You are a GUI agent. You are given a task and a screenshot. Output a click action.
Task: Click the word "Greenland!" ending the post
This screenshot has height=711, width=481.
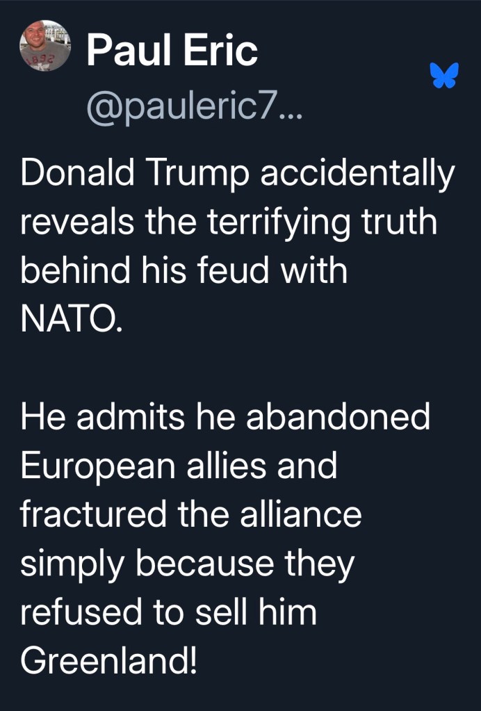point(108,660)
